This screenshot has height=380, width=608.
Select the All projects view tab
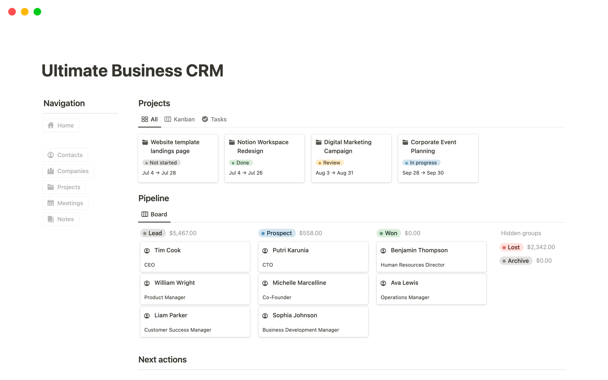coord(149,119)
